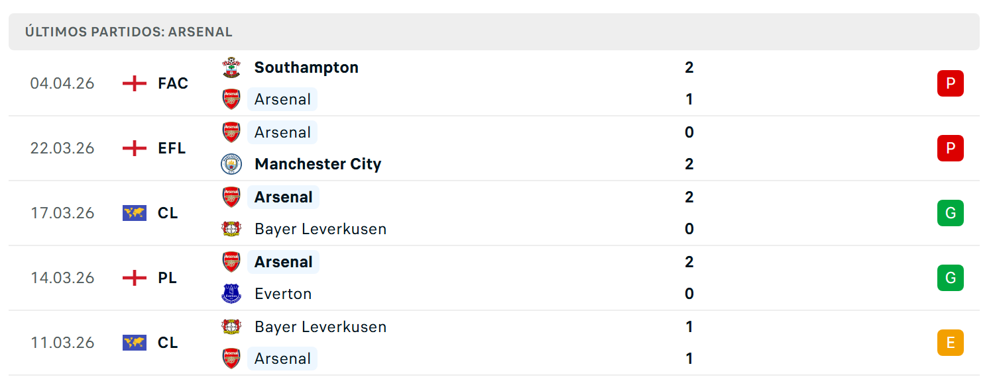Select green G result badge for Everton match
This screenshot has width=991, height=385.
(x=950, y=278)
